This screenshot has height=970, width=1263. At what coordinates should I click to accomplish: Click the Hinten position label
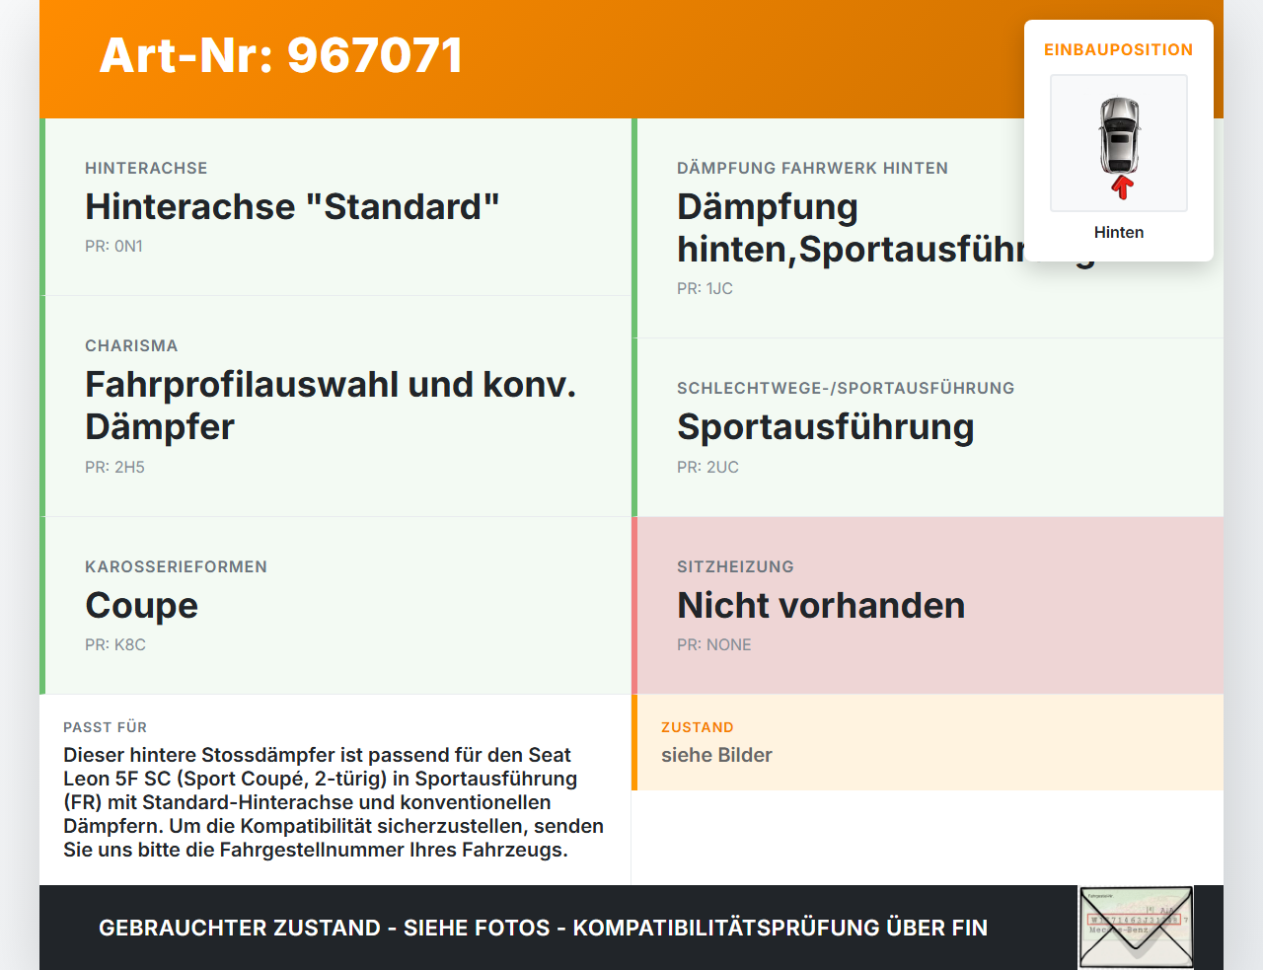pyautogui.click(x=1118, y=232)
